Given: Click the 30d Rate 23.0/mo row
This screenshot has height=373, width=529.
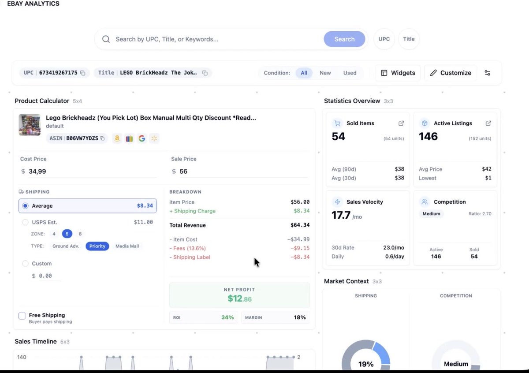Looking at the screenshot, I should coord(368,248).
